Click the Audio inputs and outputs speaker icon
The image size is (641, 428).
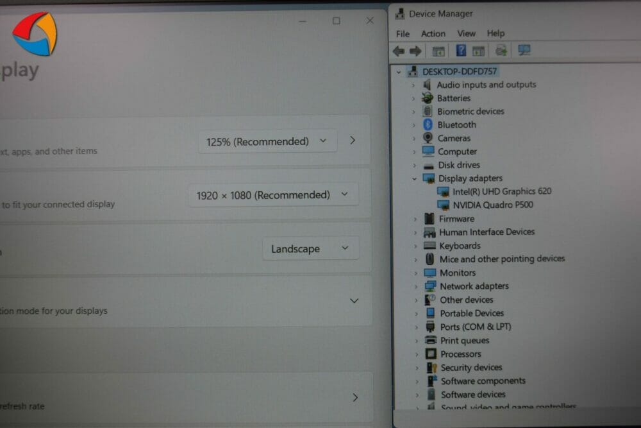pyautogui.click(x=427, y=85)
